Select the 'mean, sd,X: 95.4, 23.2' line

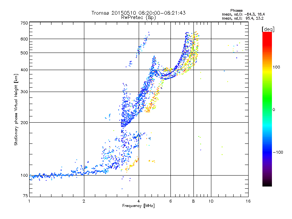pos(243,18)
